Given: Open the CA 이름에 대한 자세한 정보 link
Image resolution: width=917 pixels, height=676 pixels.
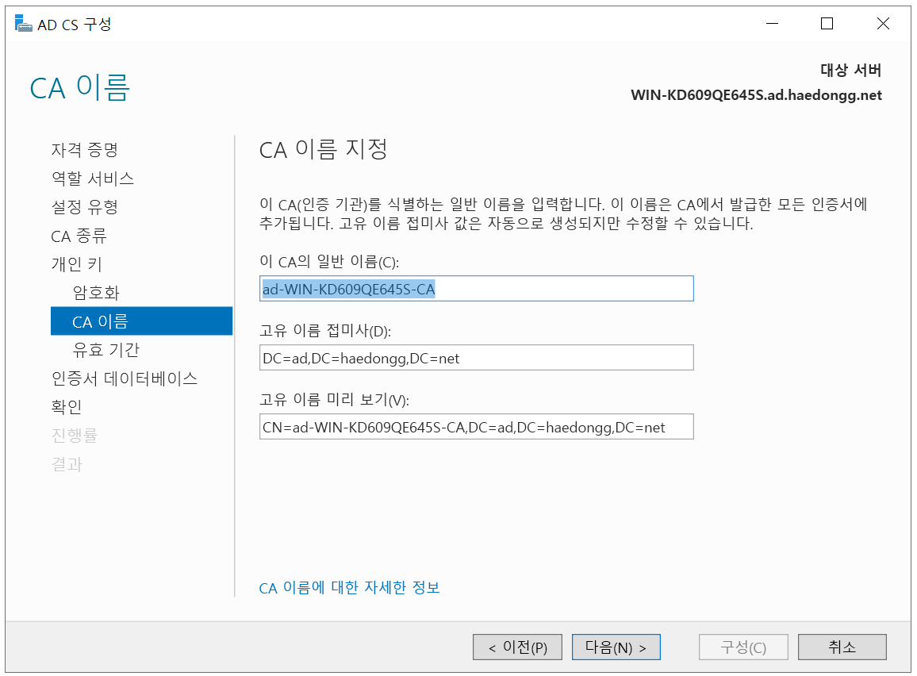Looking at the screenshot, I should 349,588.
